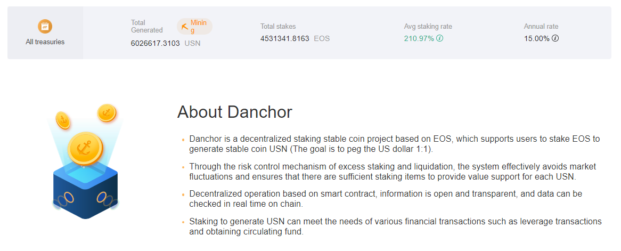Image resolution: width=621 pixels, height=251 pixels.
Task: Click the About Danchor heading
Action: [x=234, y=112]
